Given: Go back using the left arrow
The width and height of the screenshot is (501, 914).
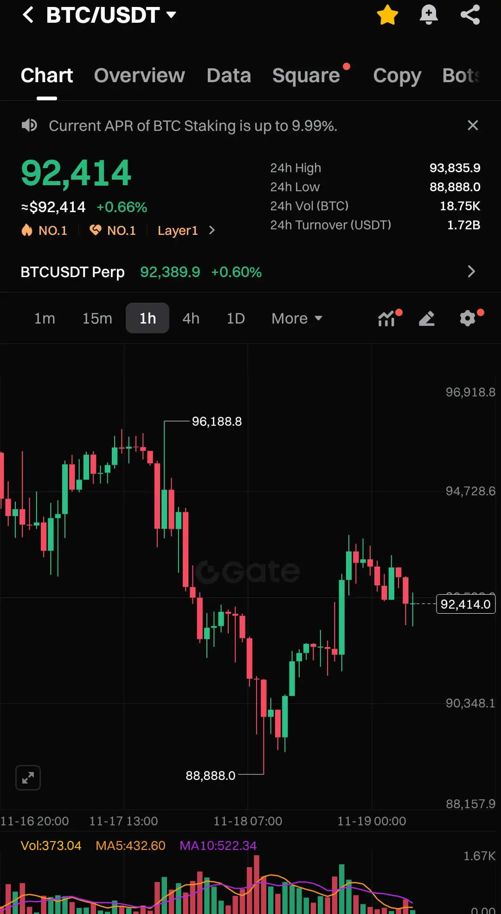Looking at the screenshot, I should coord(28,15).
